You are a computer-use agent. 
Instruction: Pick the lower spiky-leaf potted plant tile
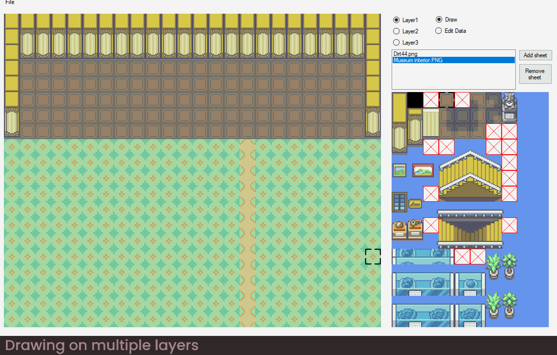point(493,306)
